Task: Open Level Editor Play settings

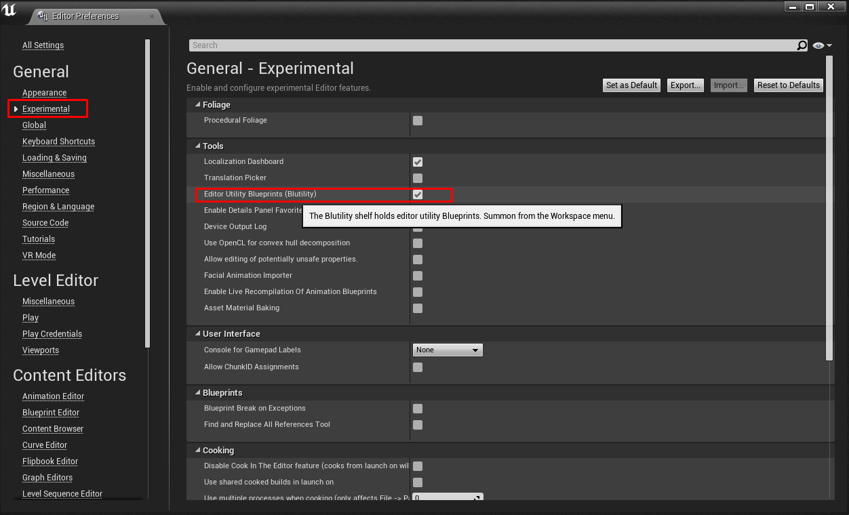Action: [31, 318]
